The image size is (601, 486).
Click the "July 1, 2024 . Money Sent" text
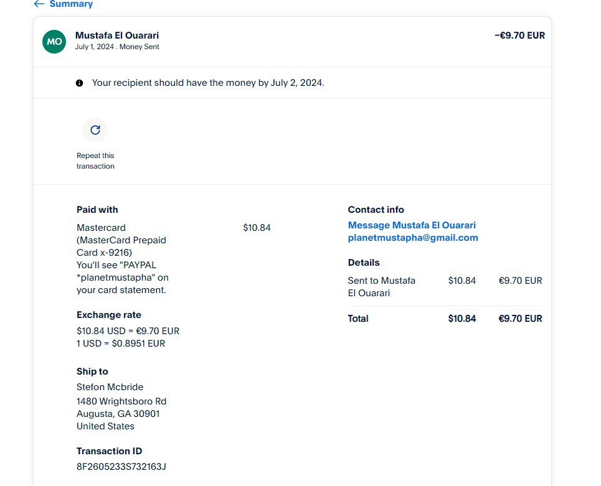click(x=117, y=47)
